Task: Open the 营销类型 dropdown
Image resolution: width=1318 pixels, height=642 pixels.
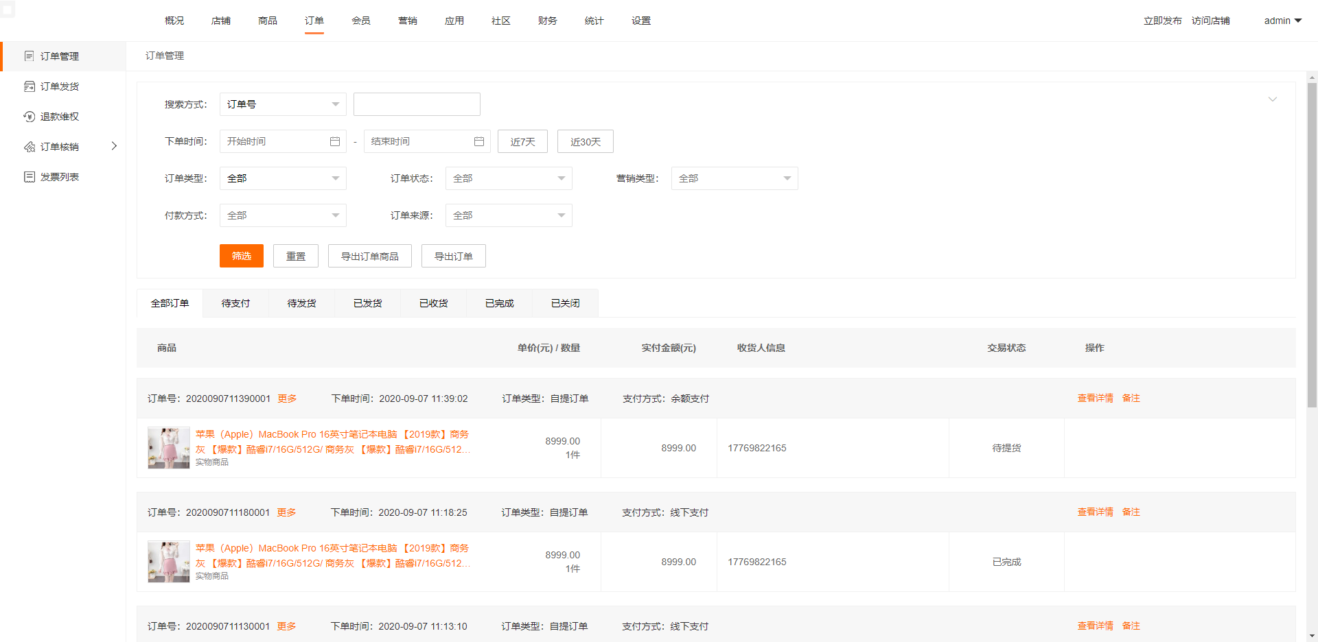Action: [x=734, y=178]
